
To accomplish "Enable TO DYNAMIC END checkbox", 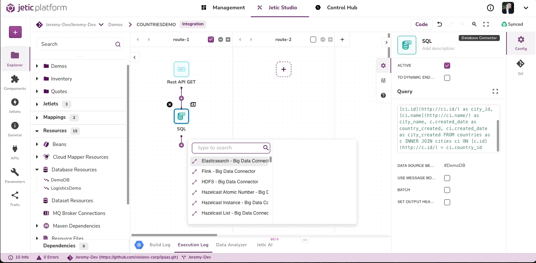I will (447, 78).
